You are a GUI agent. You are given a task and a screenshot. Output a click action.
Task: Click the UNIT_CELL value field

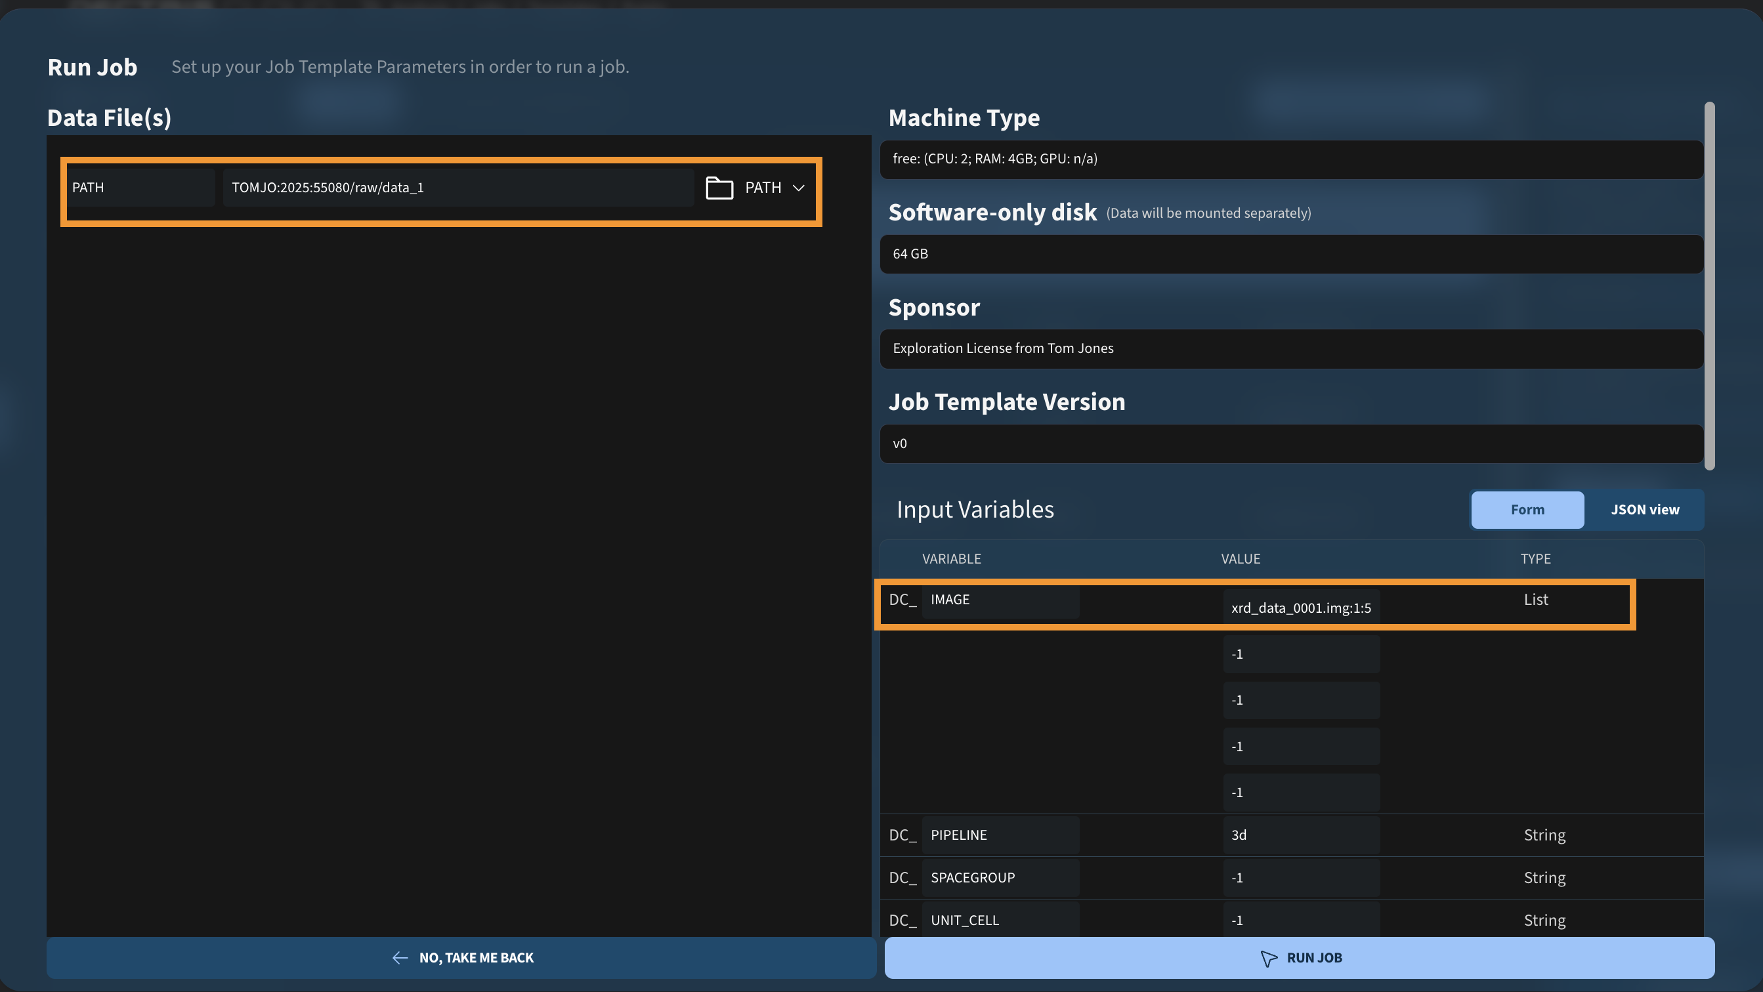tap(1300, 919)
